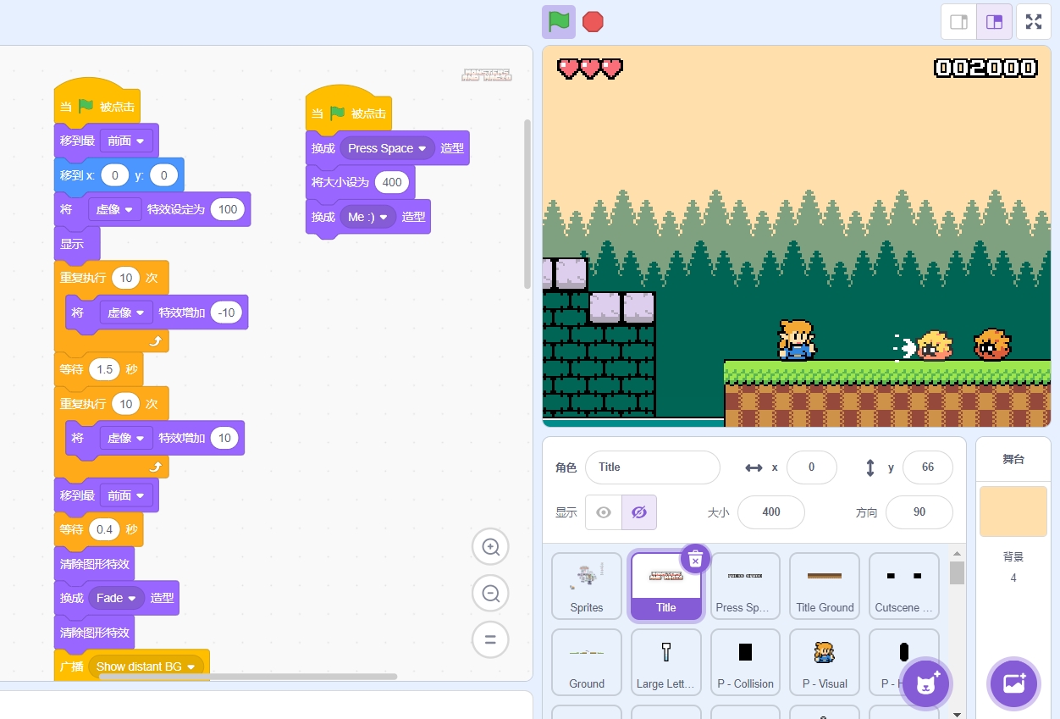This screenshot has height=719, width=1060.
Task: Switch to small stage layout
Action: pos(959,22)
